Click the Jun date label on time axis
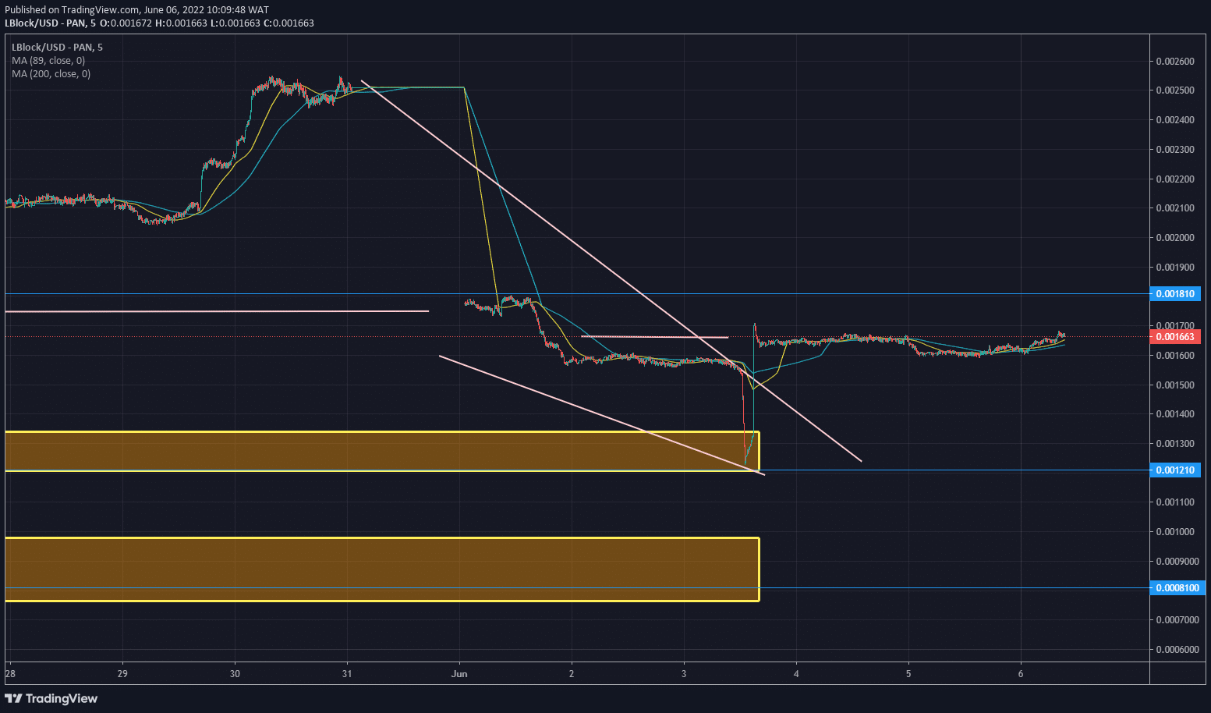 tap(459, 674)
